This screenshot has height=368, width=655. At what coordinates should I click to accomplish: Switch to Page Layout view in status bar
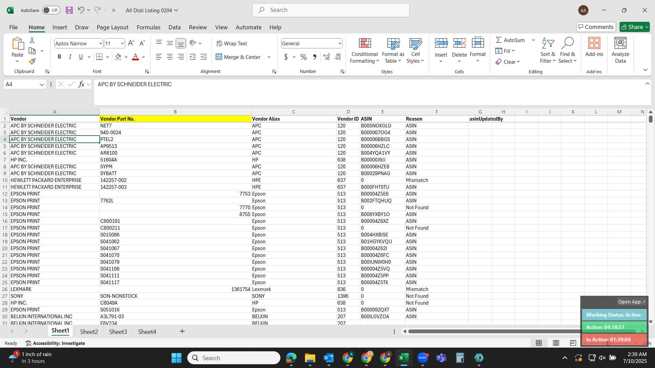click(556, 343)
